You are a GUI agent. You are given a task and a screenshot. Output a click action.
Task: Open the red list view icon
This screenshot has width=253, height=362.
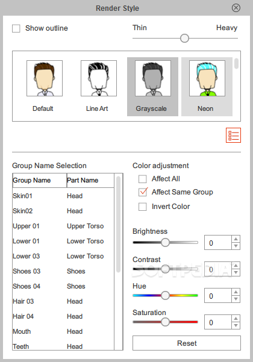coord(233,136)
